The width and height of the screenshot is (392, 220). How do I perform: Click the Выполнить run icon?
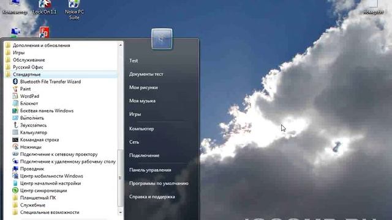click(x=15, y=118)
